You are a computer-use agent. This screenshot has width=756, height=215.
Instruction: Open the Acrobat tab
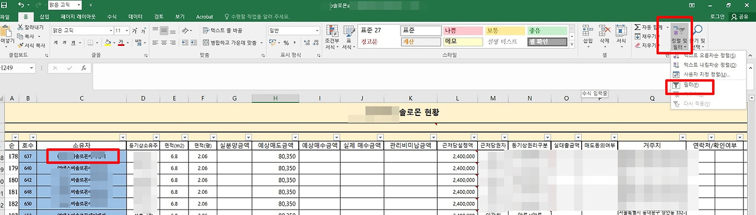(204, 18)
